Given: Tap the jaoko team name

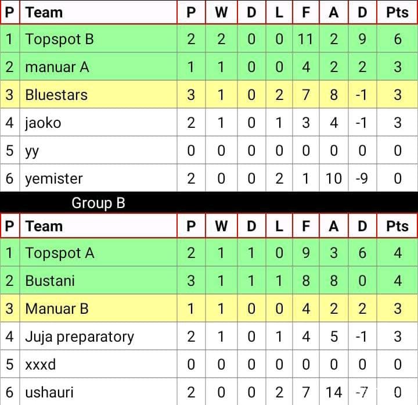Looking at the screenshot, I should click(43, 123).
